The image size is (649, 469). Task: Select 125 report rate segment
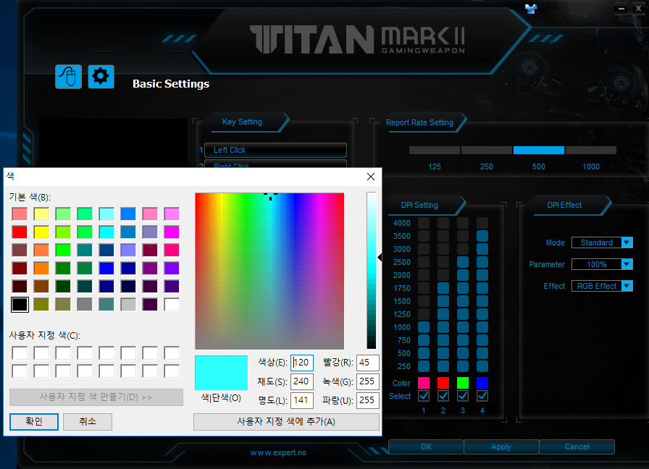pos(435,151)
